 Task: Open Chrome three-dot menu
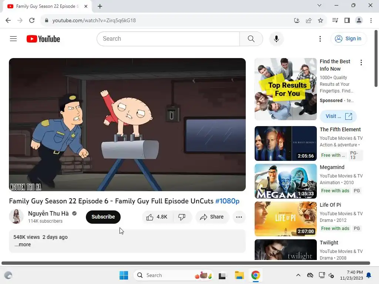[371, 20]
